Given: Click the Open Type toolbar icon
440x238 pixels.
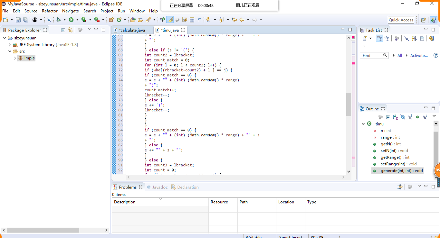Looking at the screenshot, I should click(133, 20).
